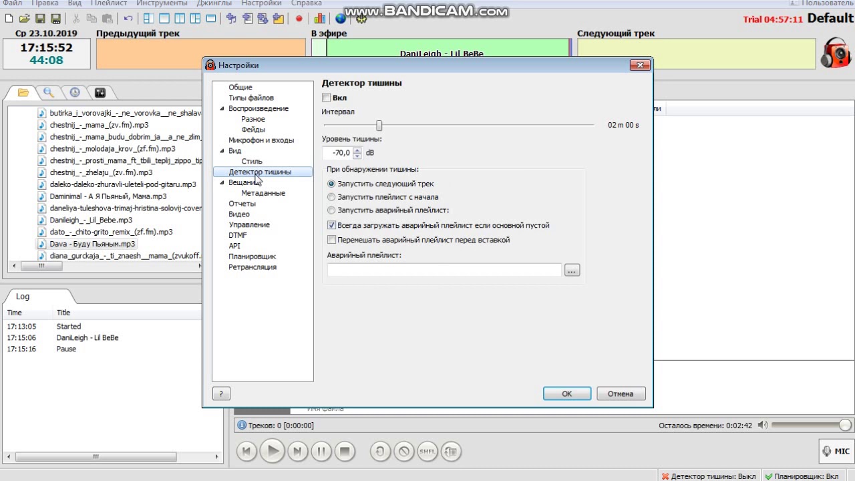Screen dimensions: 855x481
Task: Toggle shuffle with the SHFL button
Action: click(427, 451)
